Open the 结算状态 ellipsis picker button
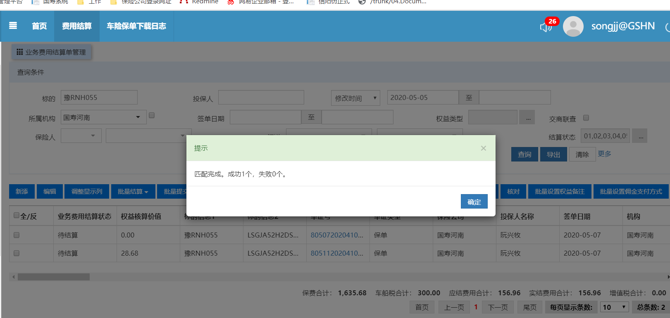670x318 pixels. click(x=640, y=136)
